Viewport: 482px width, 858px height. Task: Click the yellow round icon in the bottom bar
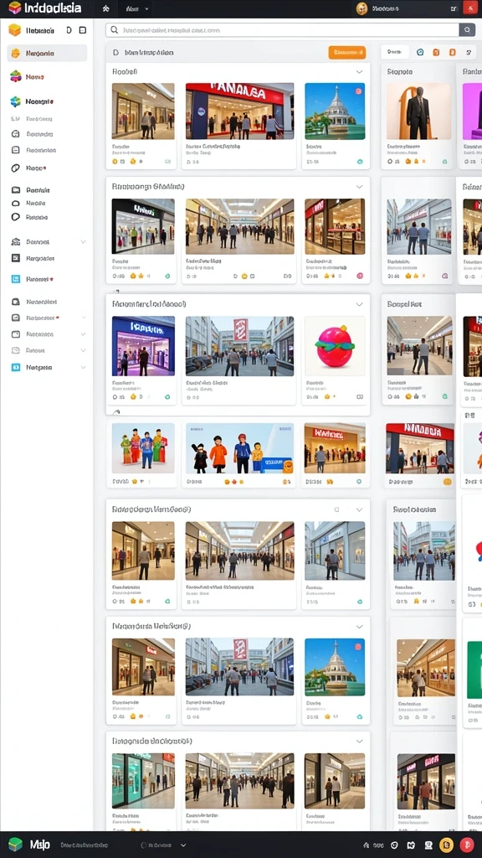click(x=447, y=845)
